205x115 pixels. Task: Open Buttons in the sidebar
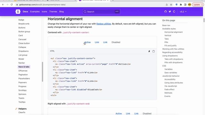[22, 28]
